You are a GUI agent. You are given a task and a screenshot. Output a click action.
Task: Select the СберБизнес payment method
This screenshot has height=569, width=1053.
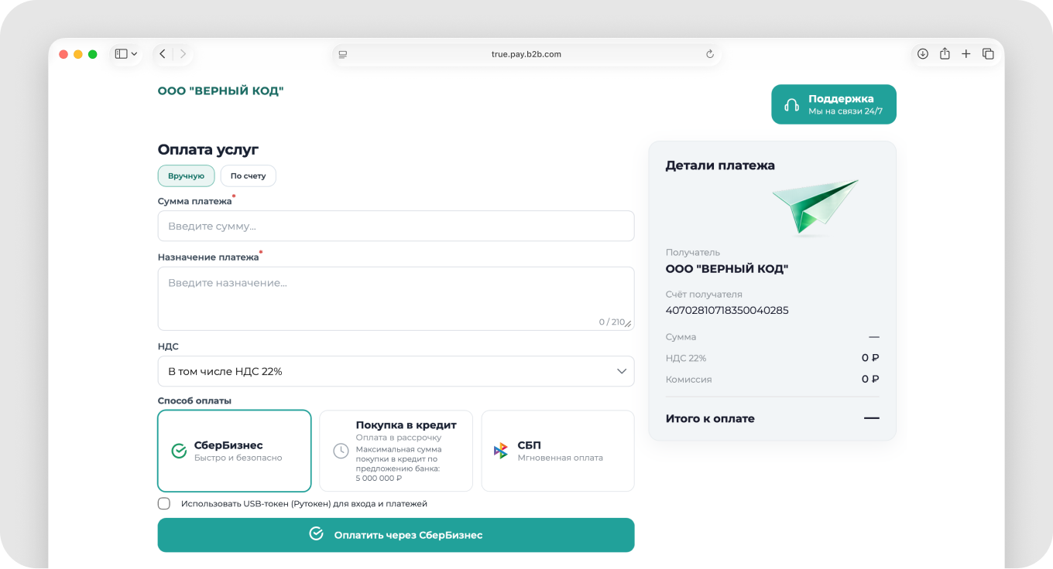(x=235, y=451)
